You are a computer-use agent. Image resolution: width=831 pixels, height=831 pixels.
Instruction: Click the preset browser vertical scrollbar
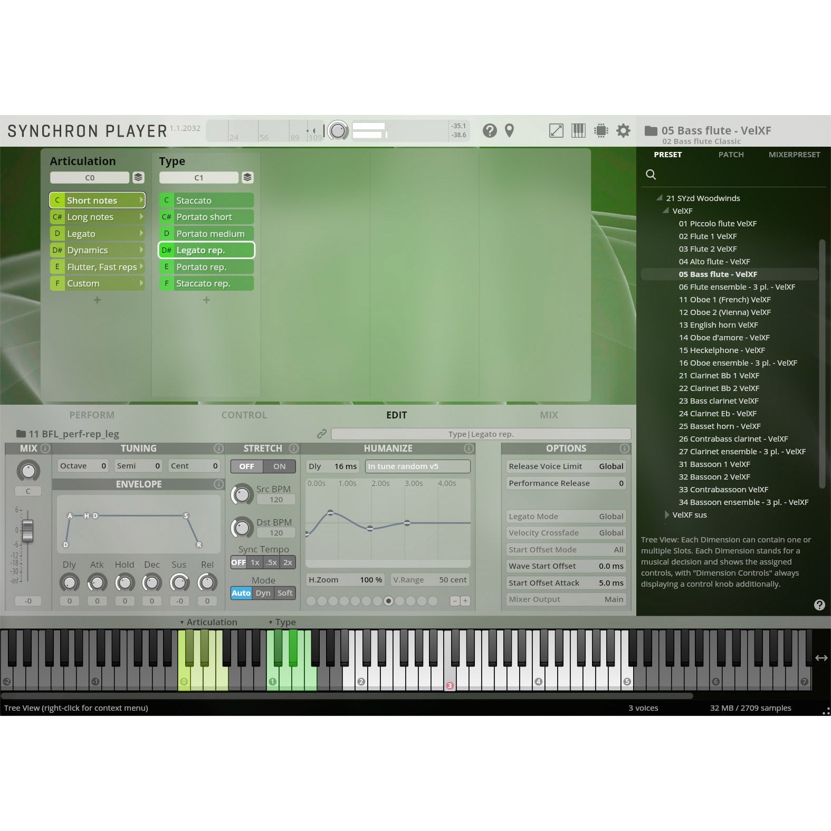click(822, 364)
